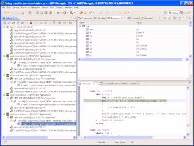Switch to the Breakpoints tab
Viewport: 194px width, 146px height.
85,18
